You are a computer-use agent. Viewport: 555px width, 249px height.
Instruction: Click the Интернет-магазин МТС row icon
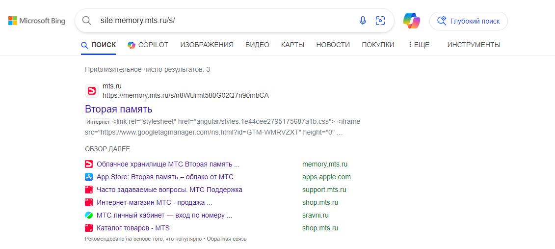point(88,203)
